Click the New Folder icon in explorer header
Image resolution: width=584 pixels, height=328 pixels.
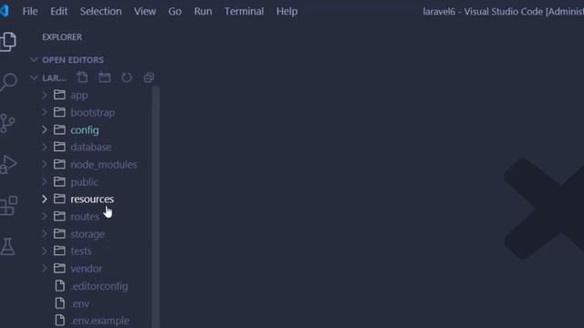[105, 77]
